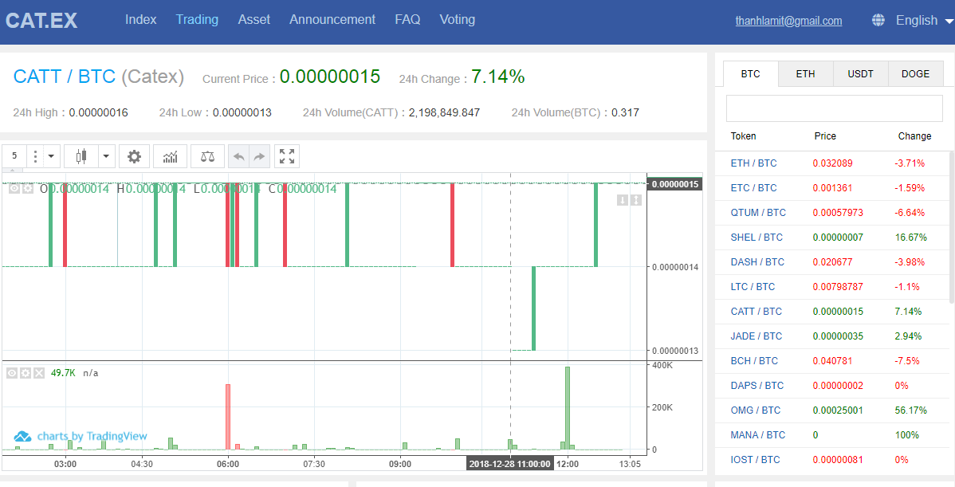Click the CATT / BTC pair heading
Image resolution: width=955 pixels, height=487 pixels.
[64, 76]
